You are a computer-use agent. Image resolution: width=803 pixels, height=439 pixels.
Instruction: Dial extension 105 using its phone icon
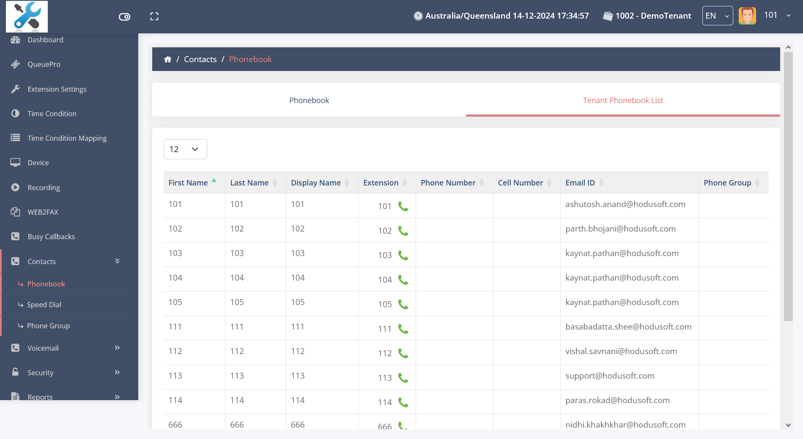pyautogui.click(x=403, y=305)
